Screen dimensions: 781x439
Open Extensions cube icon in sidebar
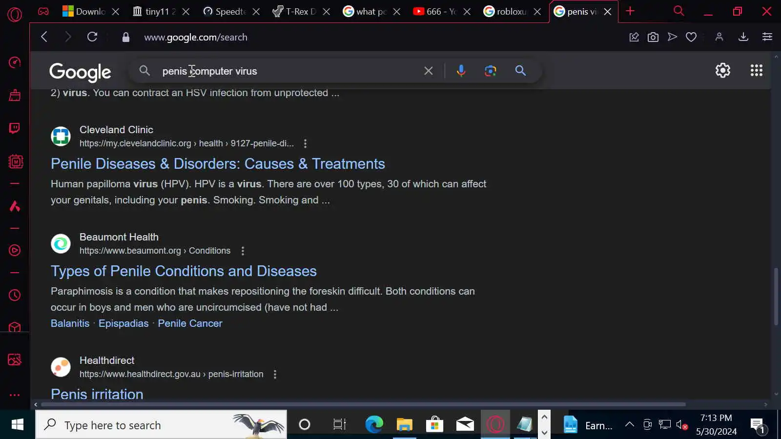point(15,327)
